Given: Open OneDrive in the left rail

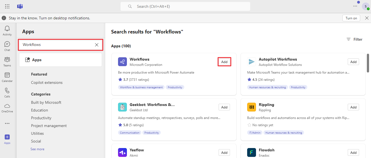Looking at the screenshot, I should click(x=7, y=108).
